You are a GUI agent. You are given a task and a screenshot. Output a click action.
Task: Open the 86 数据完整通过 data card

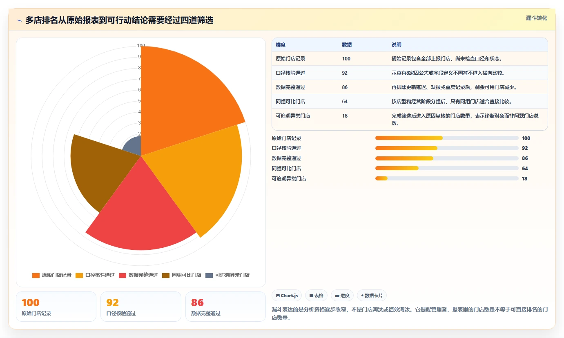225,307
